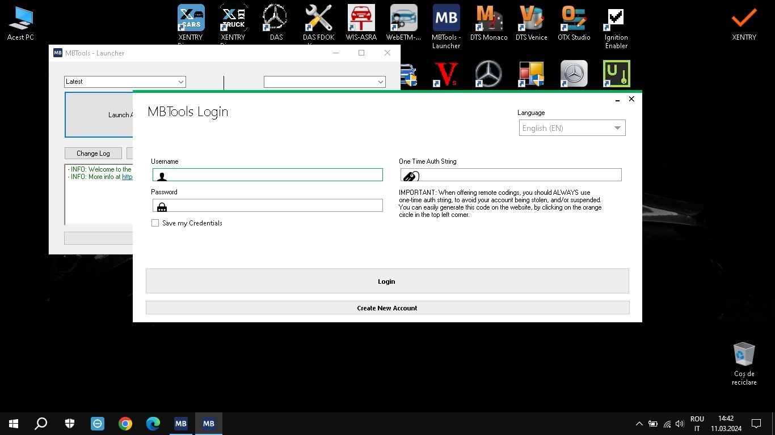Screen dimensions: 775x435
Task: Open the silver Mercedes star second-row shortcut
Action: [574, 74]
